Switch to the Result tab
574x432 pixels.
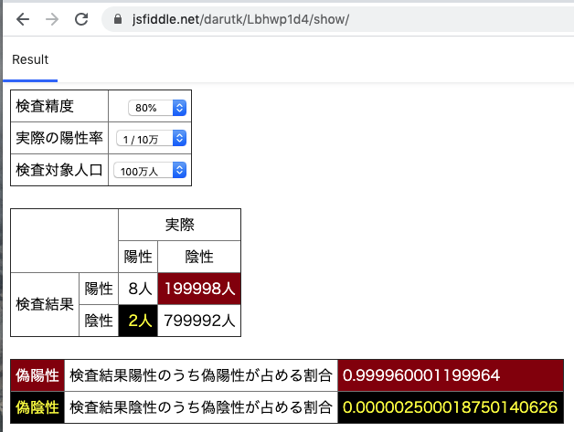(x=30, y=59)
